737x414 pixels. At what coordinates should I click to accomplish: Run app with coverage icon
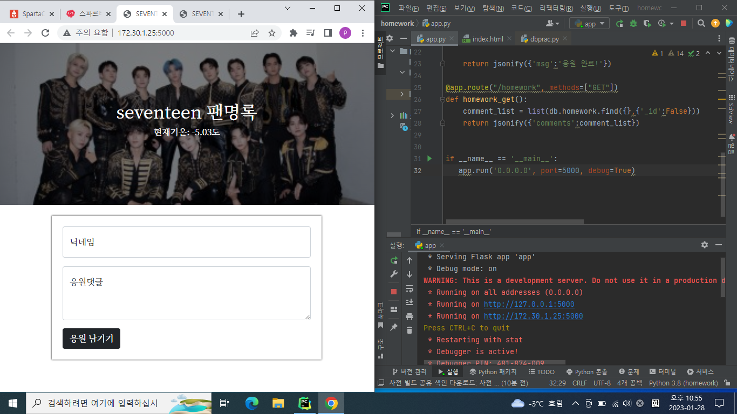point(647,24)
